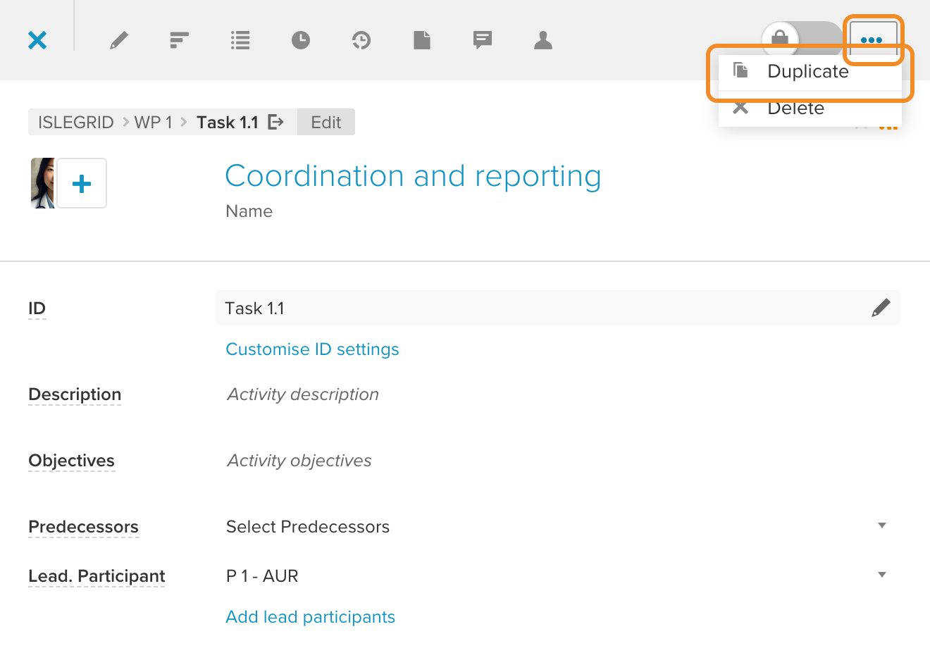The width and height of the screenshot is (930, 648).
Task: Open the clock time icon
Action: (x=301, y=40)
